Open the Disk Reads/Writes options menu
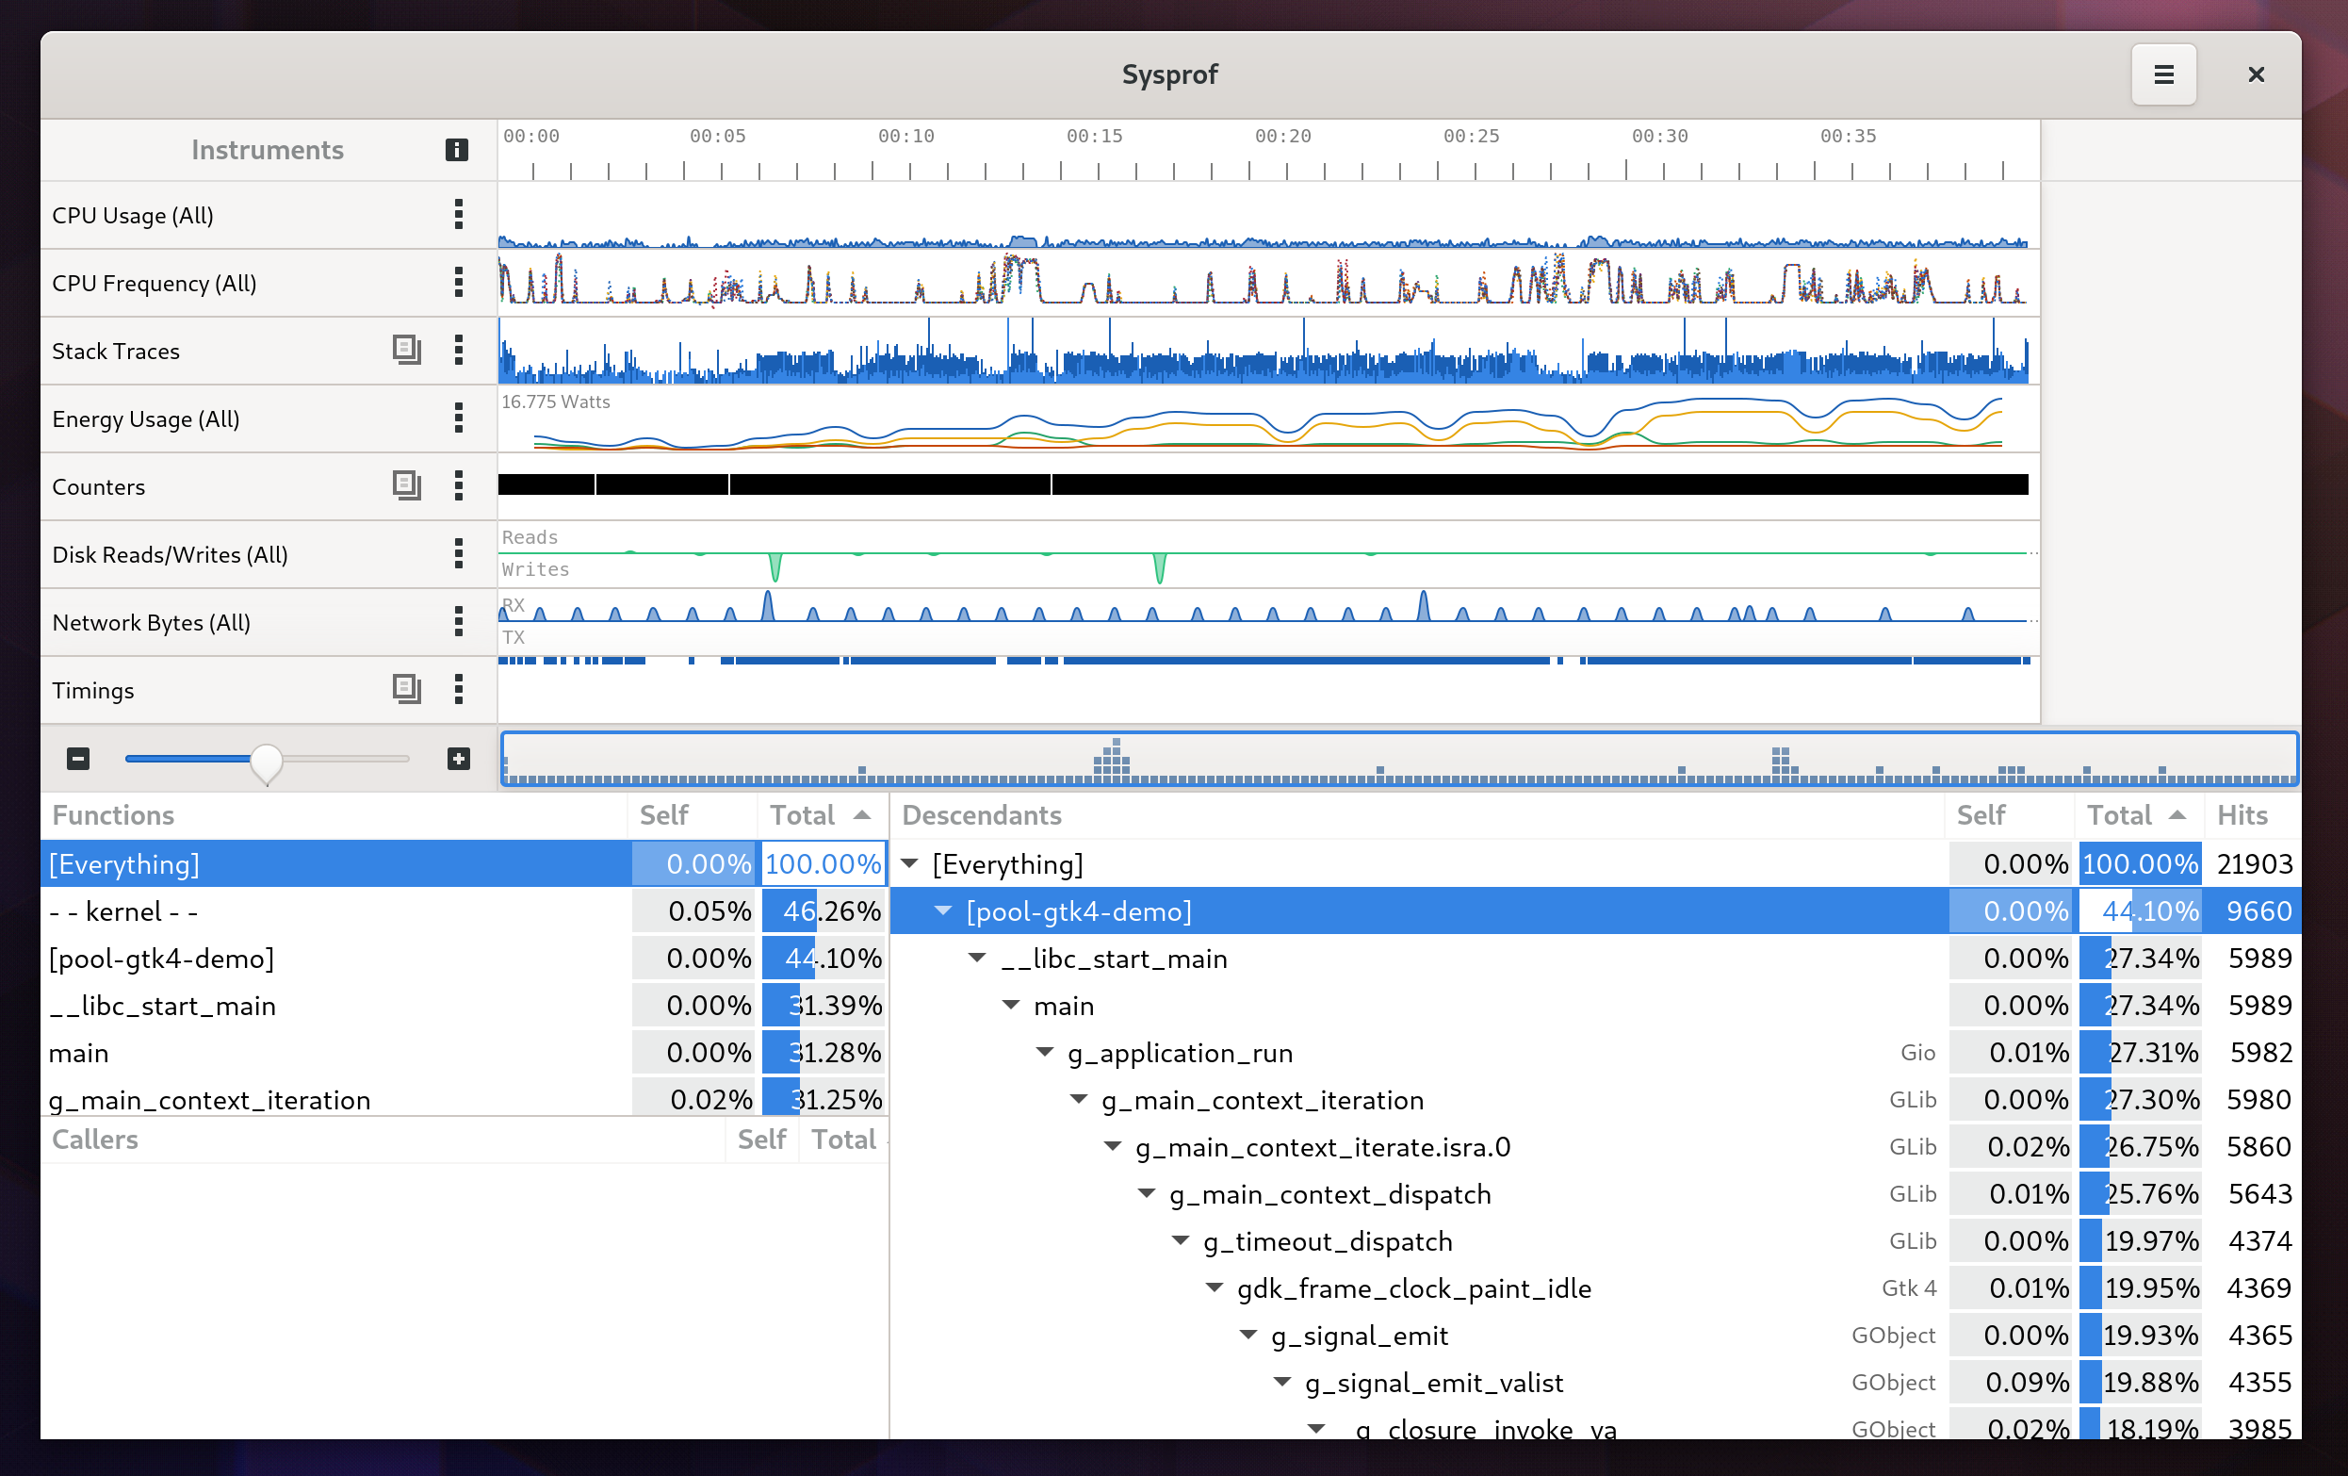 [x=458, y=554]
